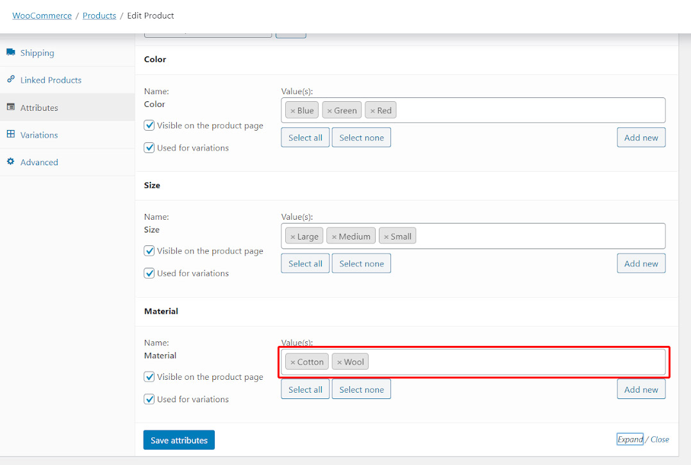Image resolution: width=691 pixels, height=465 pixels.
Task: Expand all attributes via Expand link
Action: pyautogui.click(x=629, y=439)
